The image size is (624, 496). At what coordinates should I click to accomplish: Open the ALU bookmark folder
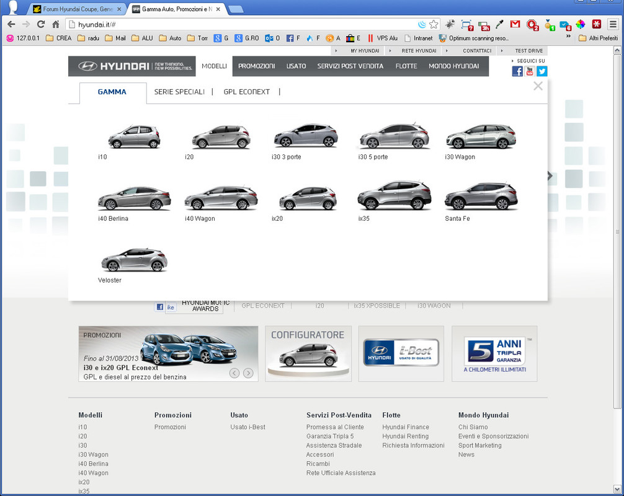(143, 38)
